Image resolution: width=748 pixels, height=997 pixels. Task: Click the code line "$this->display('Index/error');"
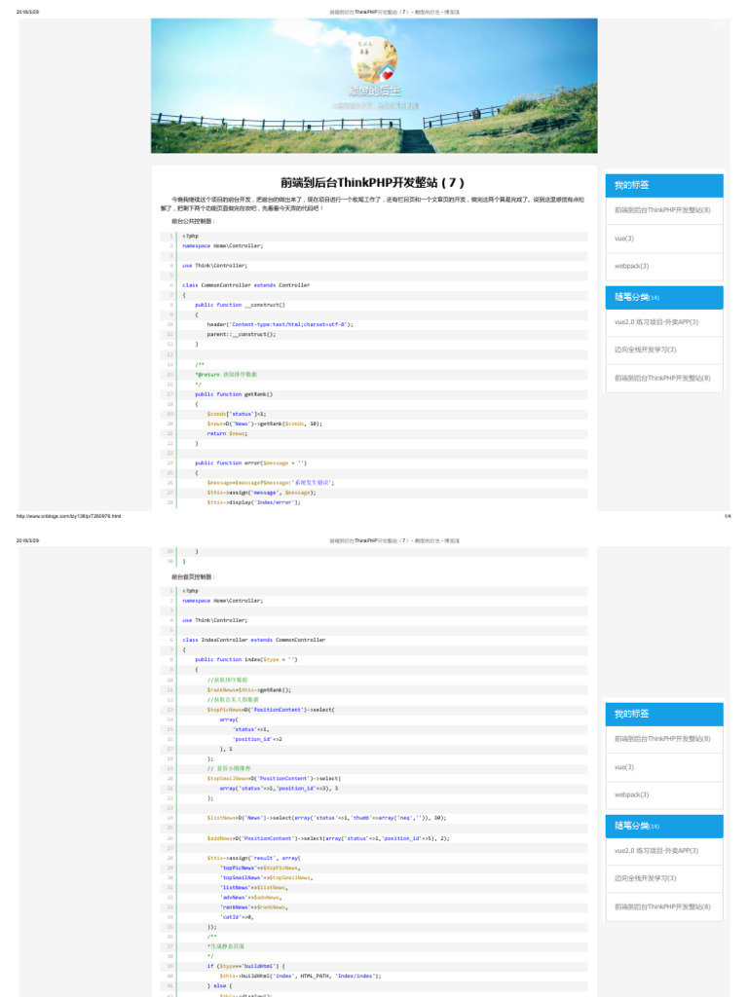click(254, 502)
